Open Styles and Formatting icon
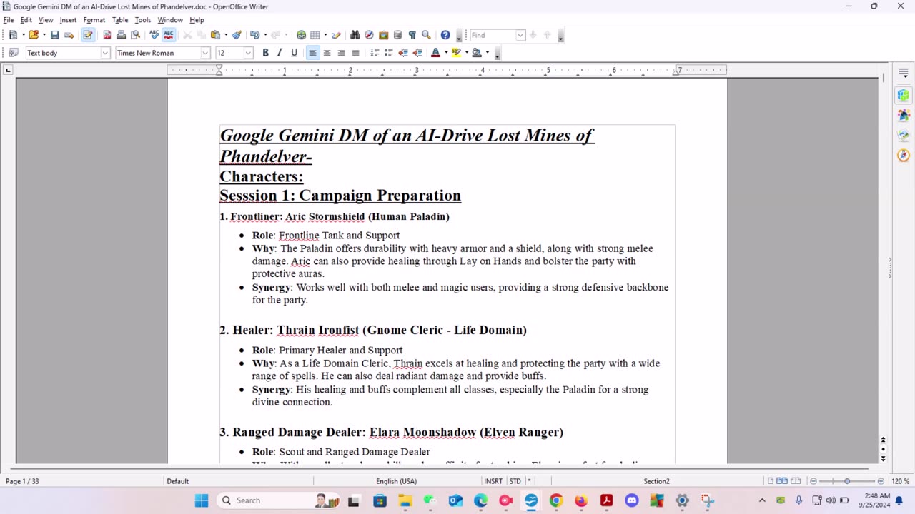The image size is (915, 514). 13,53
